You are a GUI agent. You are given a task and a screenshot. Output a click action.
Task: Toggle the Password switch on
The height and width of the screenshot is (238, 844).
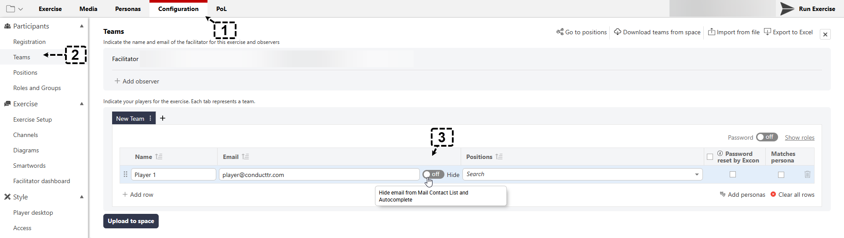[767, 137]
